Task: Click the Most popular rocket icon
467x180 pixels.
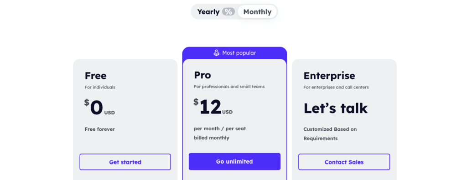Action: pos(217,53)
